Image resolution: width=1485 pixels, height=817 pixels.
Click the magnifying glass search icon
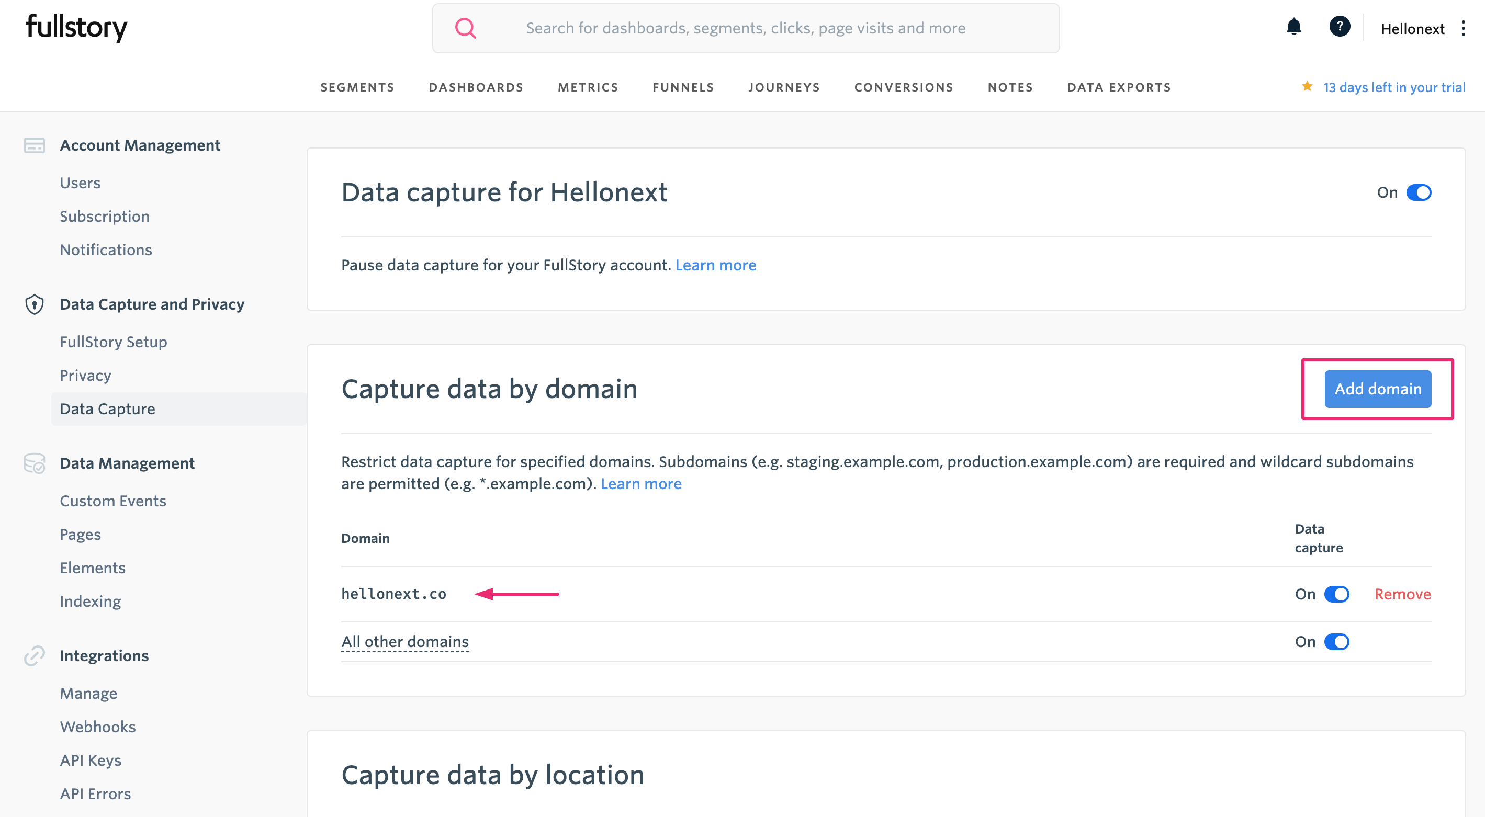465,28
